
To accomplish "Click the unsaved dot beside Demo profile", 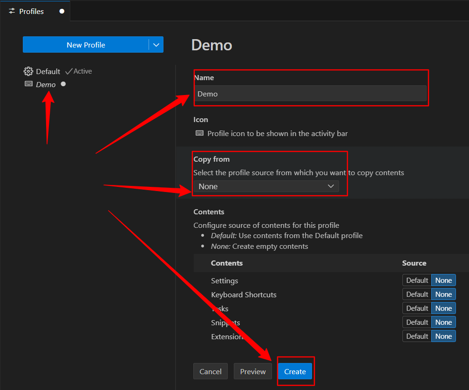I will pyautogui.click(x=63, y=84).
